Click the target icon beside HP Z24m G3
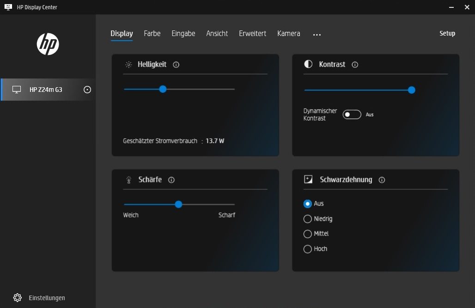 click(87, 90)
